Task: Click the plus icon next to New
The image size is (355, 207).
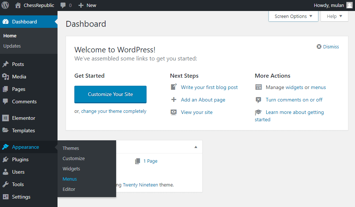Action: tap(81, 5)
